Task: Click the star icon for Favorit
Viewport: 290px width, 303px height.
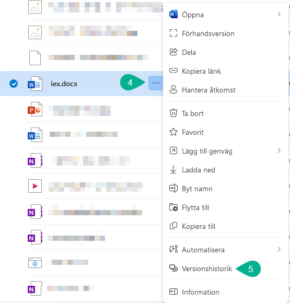Action: [x=173, y=132]
